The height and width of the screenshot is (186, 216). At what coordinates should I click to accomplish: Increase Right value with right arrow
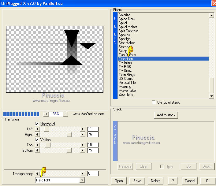(x=83, y=135)
